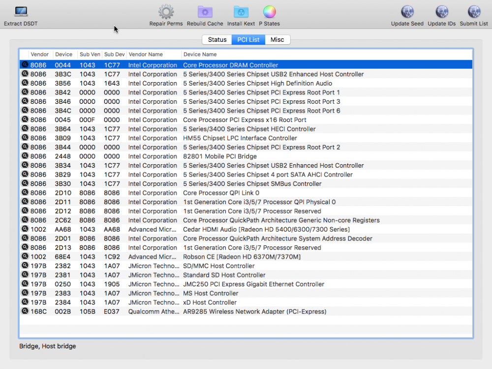Click search icon for SATA AHCI Controller row
This screenshot has height=369, width=492.
pyautogui.click(x=25, y=174)
